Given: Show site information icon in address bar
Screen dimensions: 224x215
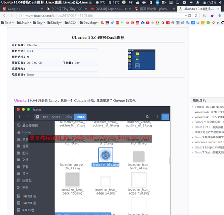Looking at the screenshot, I should [x=20, y=15].
